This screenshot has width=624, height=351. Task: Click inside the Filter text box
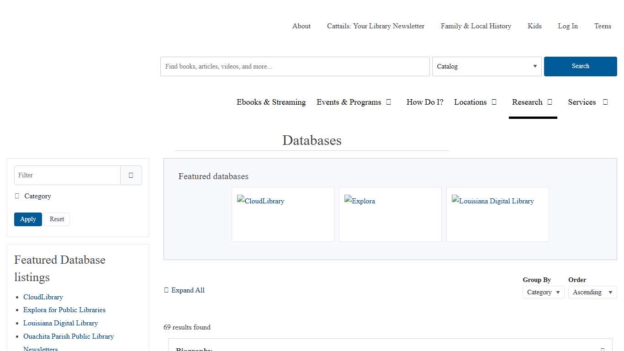pyautogui.click(x=64, y=175)
